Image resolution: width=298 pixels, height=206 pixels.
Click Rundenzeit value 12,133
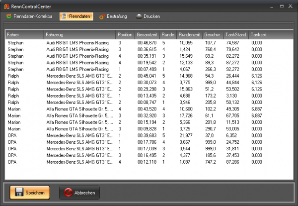[x=186, y=63]
